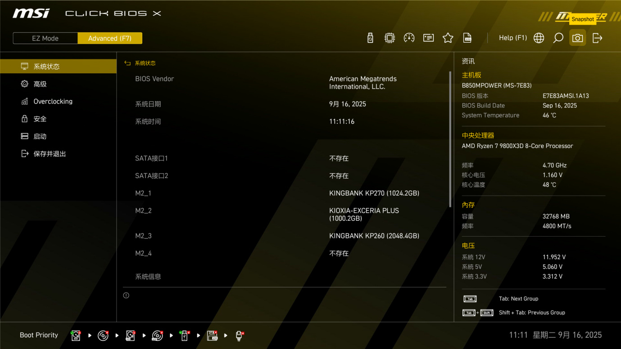Click the KINGBANK KP270 (1024.2GB) value
This screenshot has width=621, height=349.
(374, 193)
